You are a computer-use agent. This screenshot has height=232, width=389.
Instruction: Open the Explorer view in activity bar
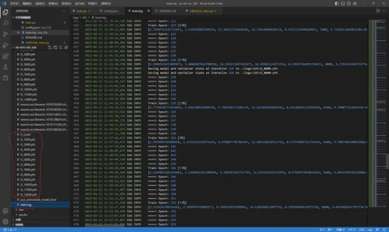tap(5, 12)
